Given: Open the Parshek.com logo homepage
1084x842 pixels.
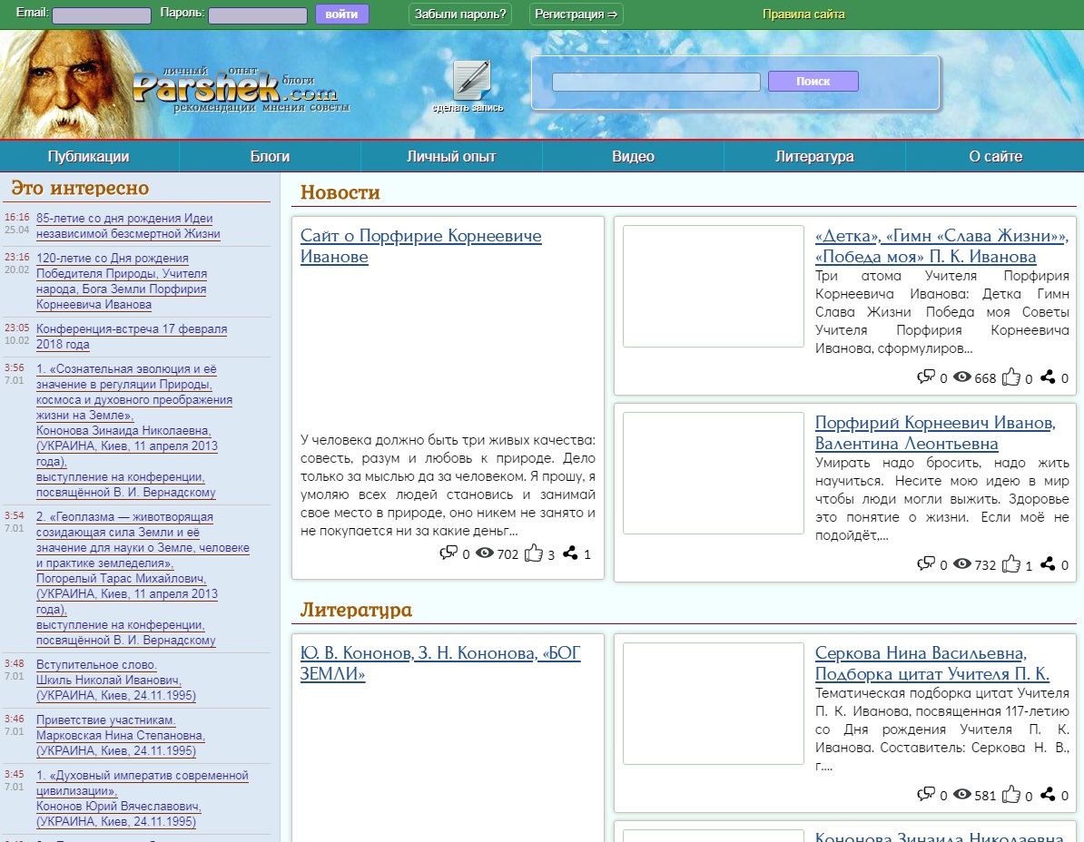Looking at the screenshot, I should (x=234, y=89).
